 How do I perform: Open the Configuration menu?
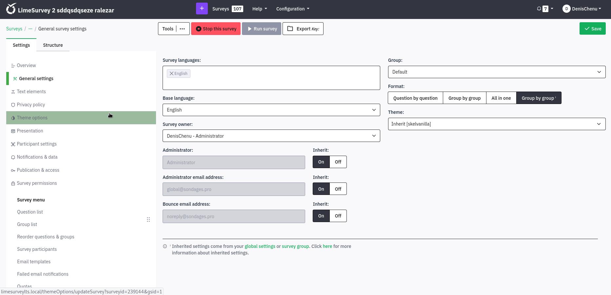tap(292, 9)
